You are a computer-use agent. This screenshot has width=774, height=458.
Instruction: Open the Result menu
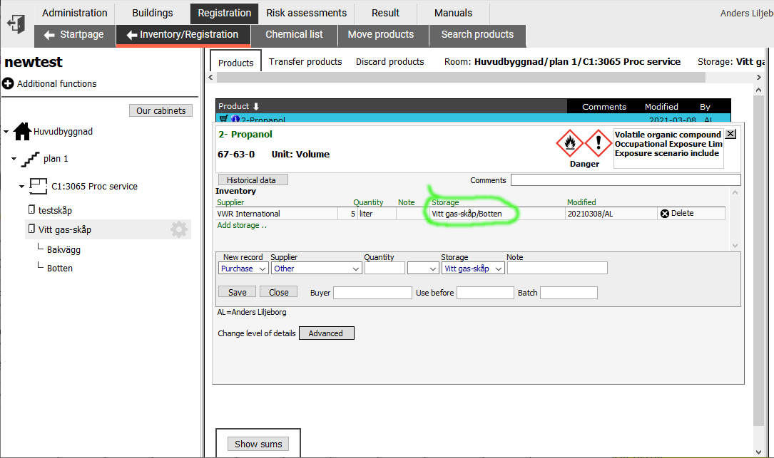coord(385,13)
